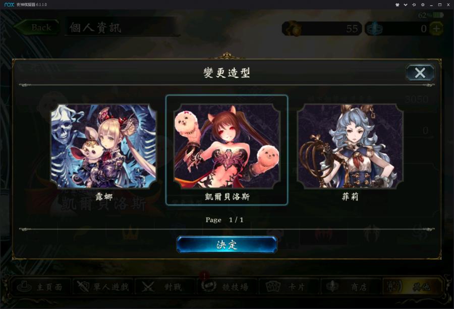Click the Nox pin window icon
This screenshot has height=309, width=454.
[x=414, y=5]
